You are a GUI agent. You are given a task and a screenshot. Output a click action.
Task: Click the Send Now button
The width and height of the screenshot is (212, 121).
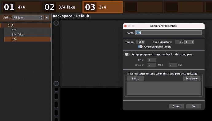[x=192, y=79]
